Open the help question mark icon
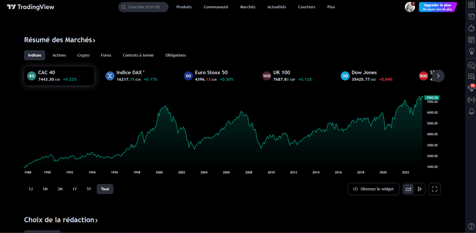The image size is (476, 233). pyautogui.click(x=471, y=226)
